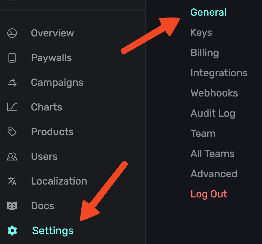Click the Overview pie chart icon
Viewport: 262px width, 244px height.
point(12,33)
